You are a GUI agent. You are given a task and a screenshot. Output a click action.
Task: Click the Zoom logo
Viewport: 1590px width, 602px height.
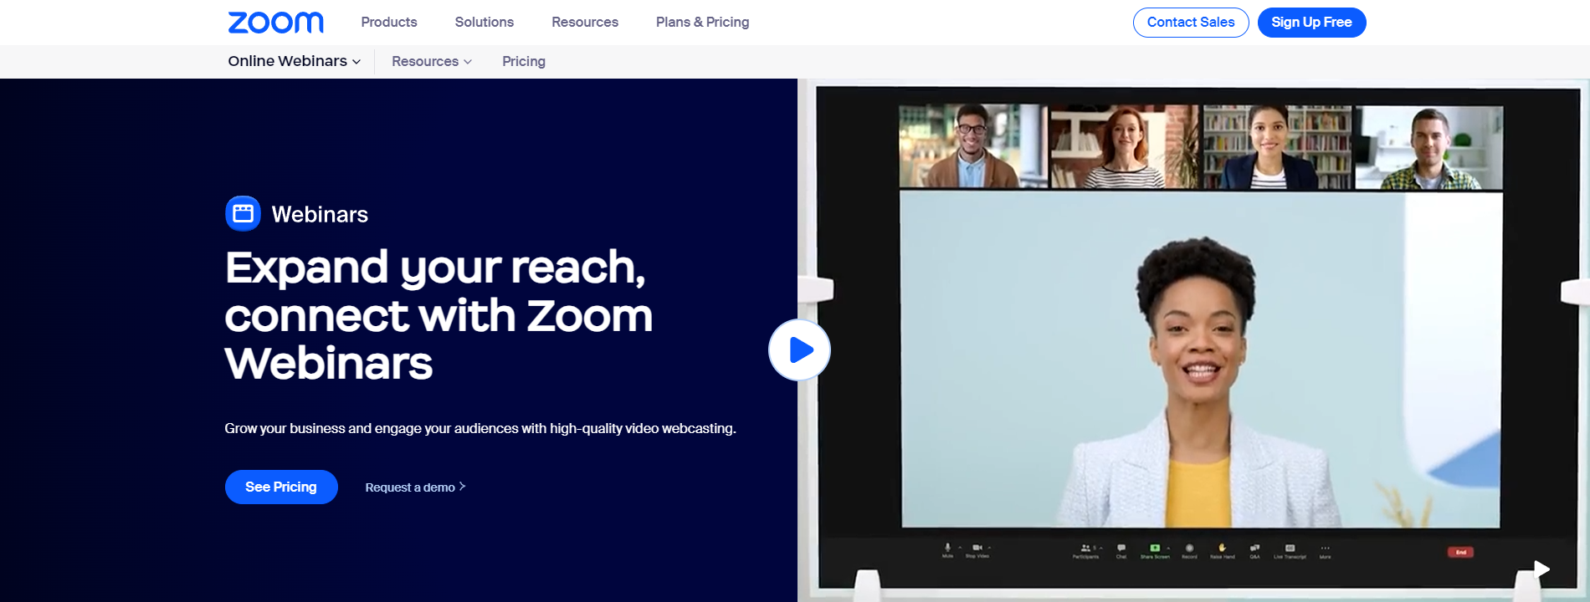[x=275, y=23]
